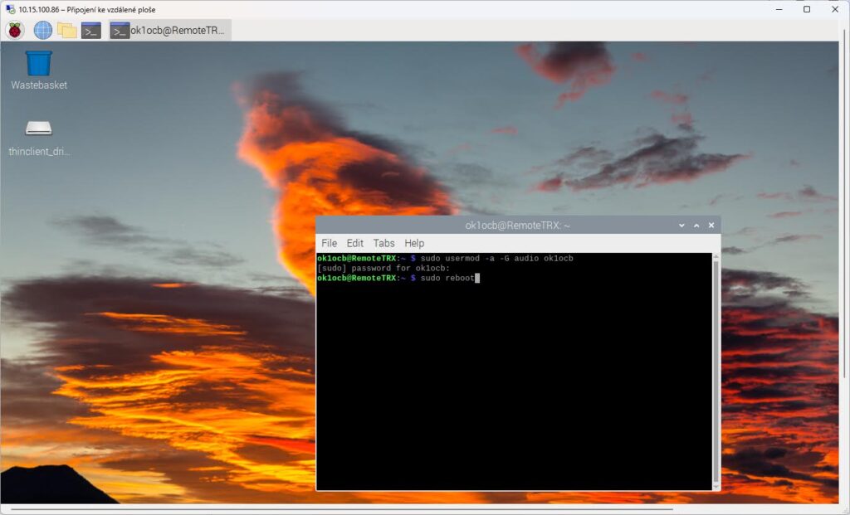Click the Remote Desktop horizontal scrollbar
Screen dimensions: 850x515
[x=415, y=509]
